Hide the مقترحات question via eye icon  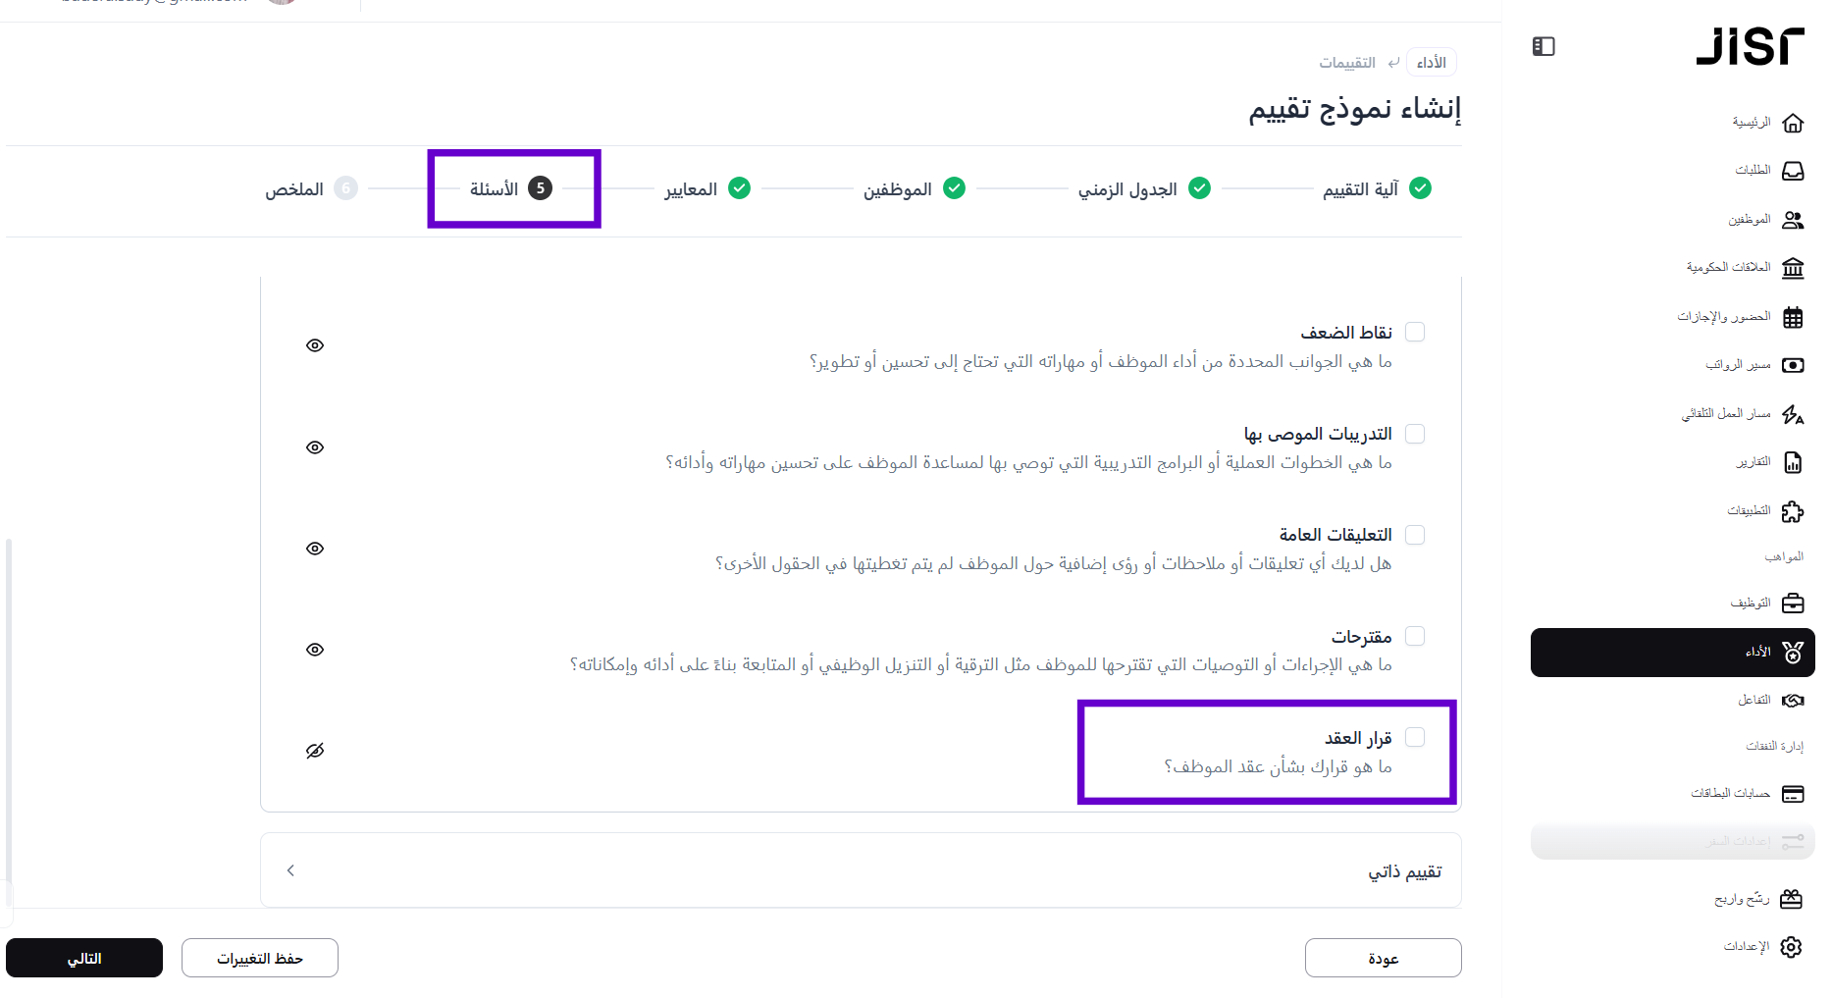tap(315, 650)
